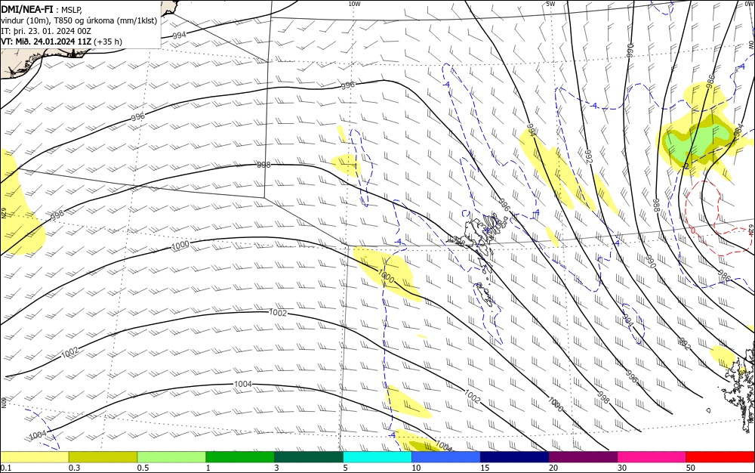This screenshot has height=473, width=755.
Task: Click the '988' isobar label
Action: point(656,205)
